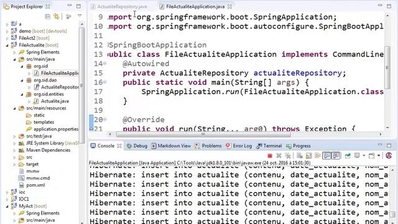Expand project a in the tree
Image resolution: width=398 pixels, height=224 pixels.
pos(7,24)
